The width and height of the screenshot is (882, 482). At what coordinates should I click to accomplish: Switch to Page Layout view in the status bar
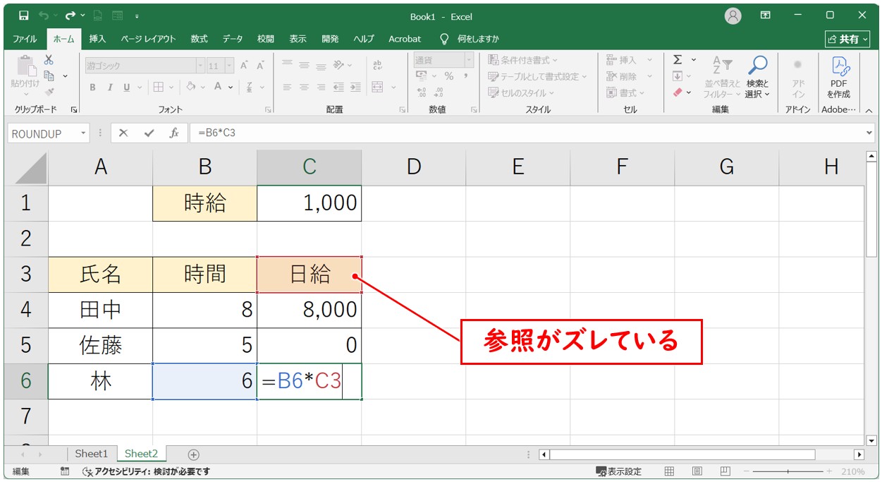pos(697,471)
